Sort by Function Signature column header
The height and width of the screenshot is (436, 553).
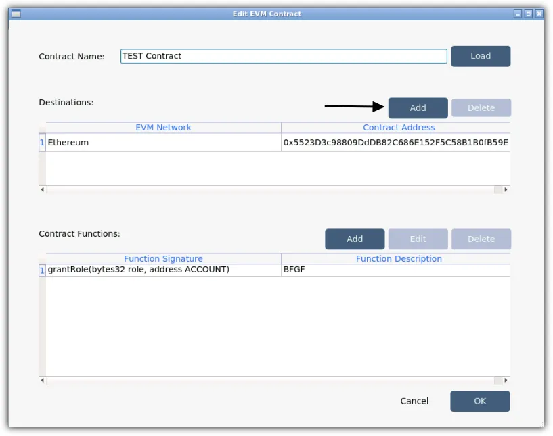(x=163, y=258)
